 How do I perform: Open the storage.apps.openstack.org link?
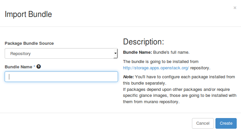[x=156, y=68]
